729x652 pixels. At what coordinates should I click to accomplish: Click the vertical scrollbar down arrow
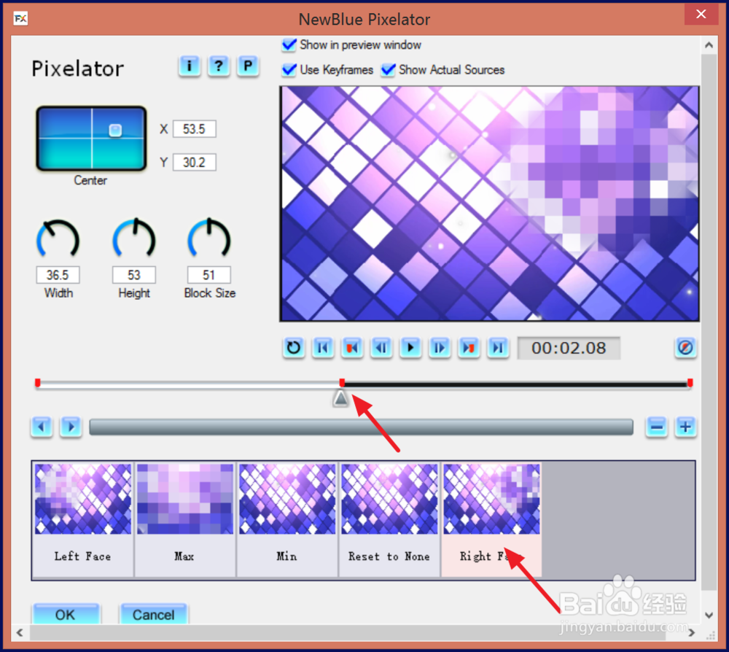pos(709,615)
